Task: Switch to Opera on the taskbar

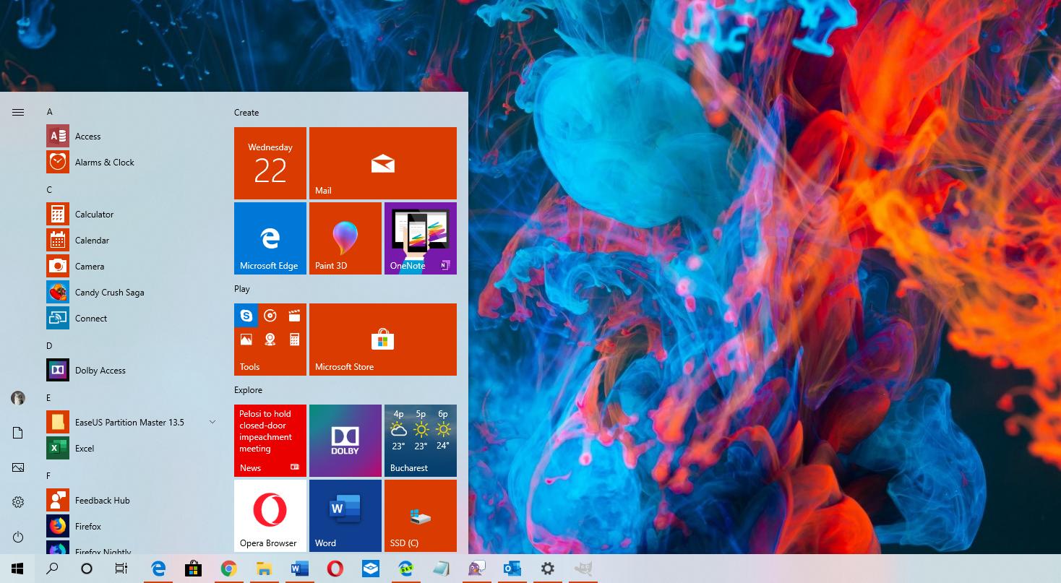Action: pyautogui.click(x=335, y=569)
